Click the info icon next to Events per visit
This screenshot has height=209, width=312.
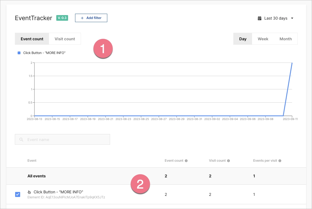[x=280, y=161]
